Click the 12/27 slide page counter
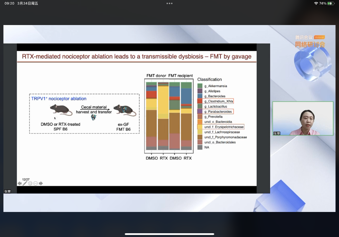Image resolution: width=339 pixels, height=237 pixels. click(x=26, y=179)
